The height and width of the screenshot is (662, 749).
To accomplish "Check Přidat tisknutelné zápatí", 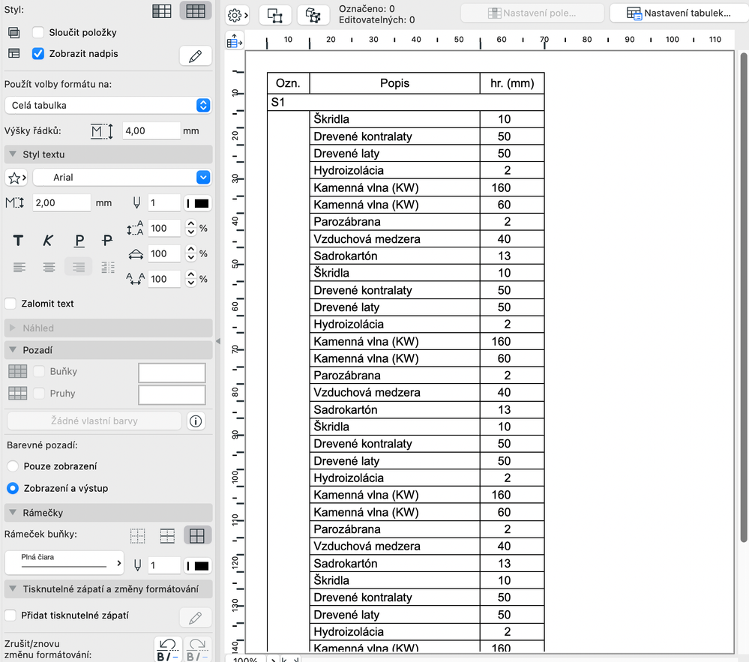I will pos(10,616).
